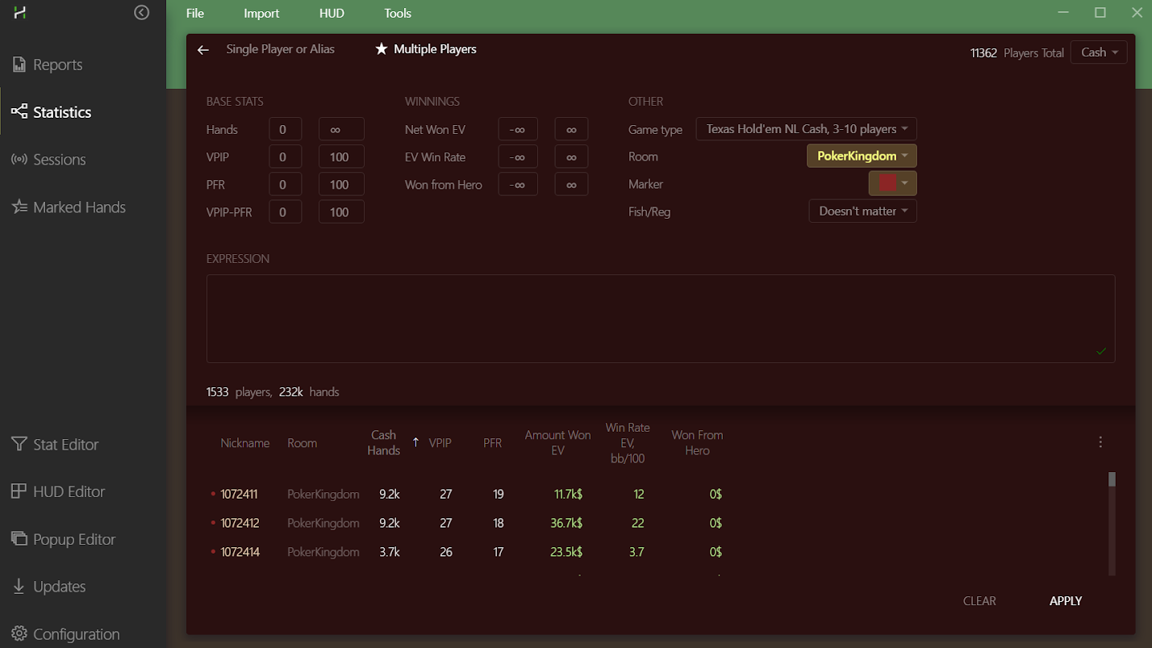Sort by the Amount Won EV header
Screen dimensions: 1152x648
click(x=557, y=443)
